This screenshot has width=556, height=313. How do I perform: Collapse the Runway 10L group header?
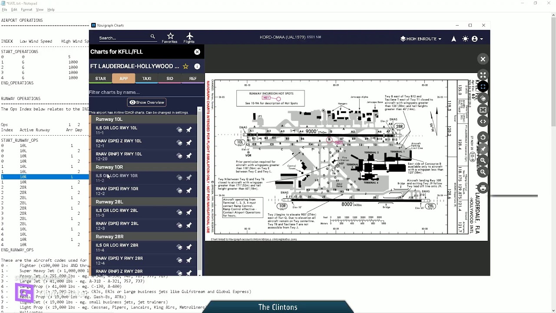click(x=143, y=119)
